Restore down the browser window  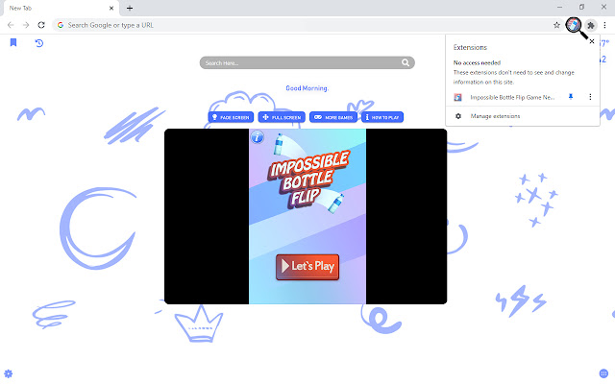click(x=581, y=7)
